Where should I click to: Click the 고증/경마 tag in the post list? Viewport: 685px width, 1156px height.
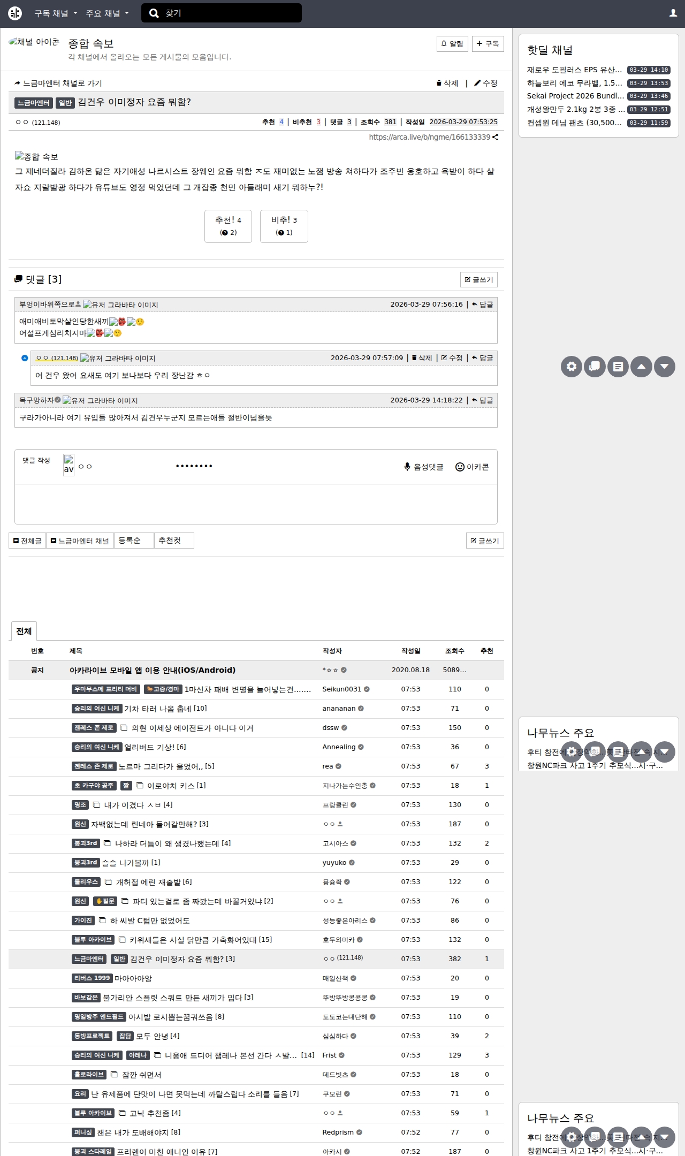pyautogui.click(x=163, y=690)
